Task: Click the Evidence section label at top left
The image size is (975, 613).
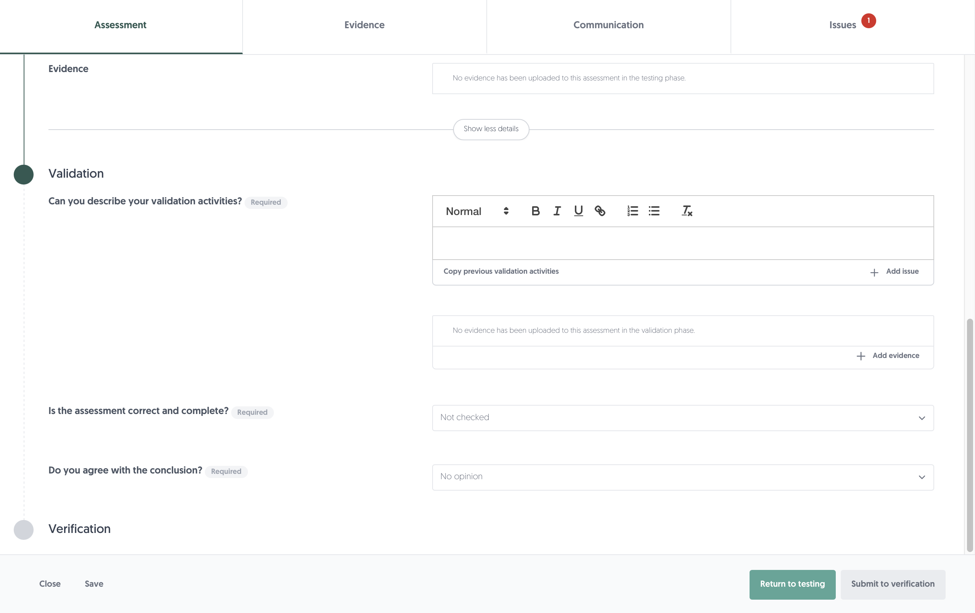Action: [68, 69]
